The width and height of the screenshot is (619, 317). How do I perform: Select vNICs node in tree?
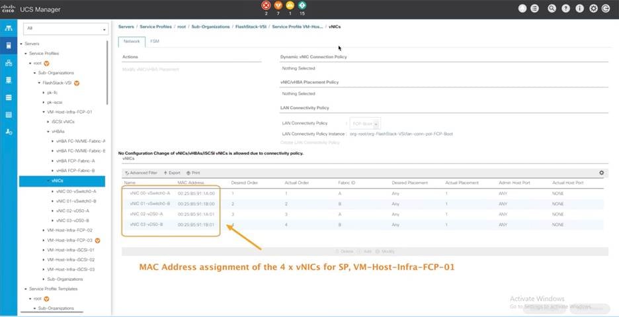(x=62, y=181)
